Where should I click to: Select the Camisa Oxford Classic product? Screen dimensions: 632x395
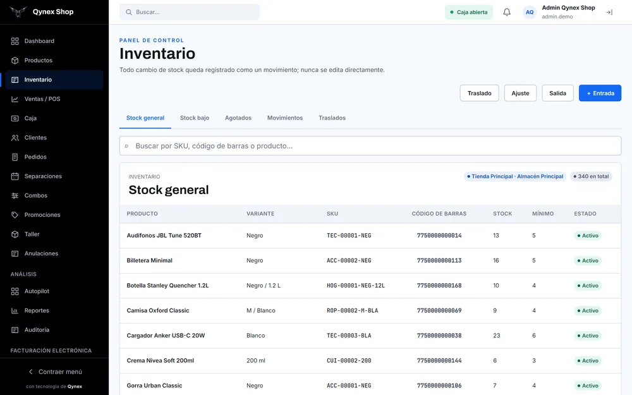[158, 311]
